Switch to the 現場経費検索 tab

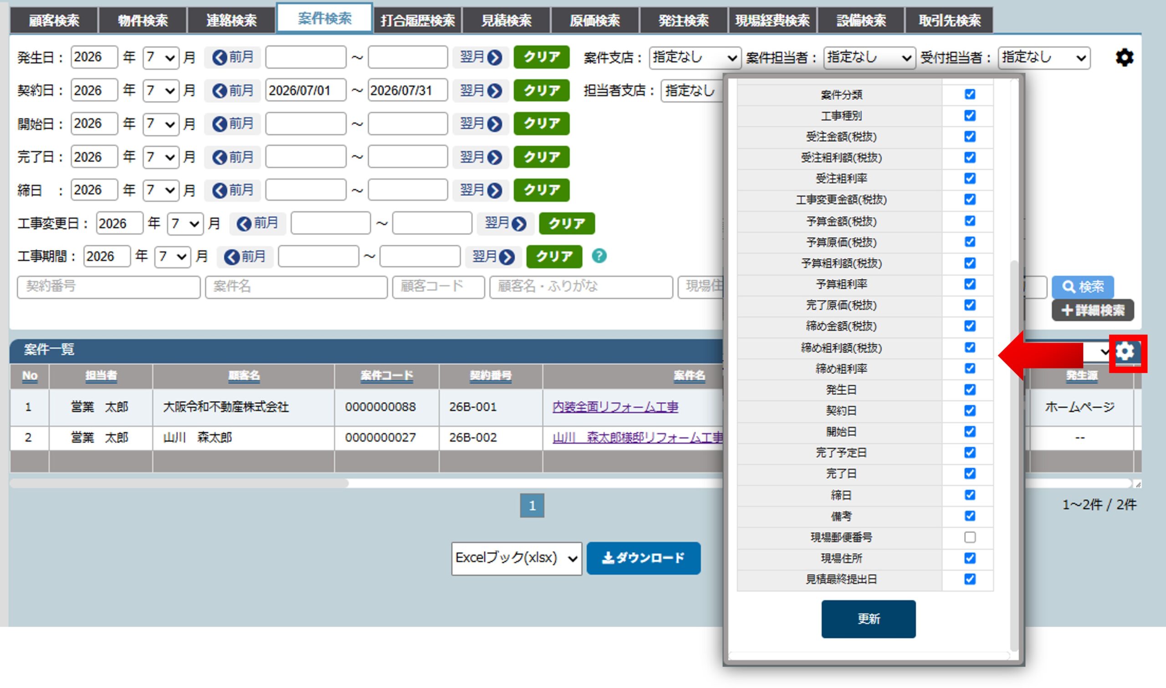772,20
